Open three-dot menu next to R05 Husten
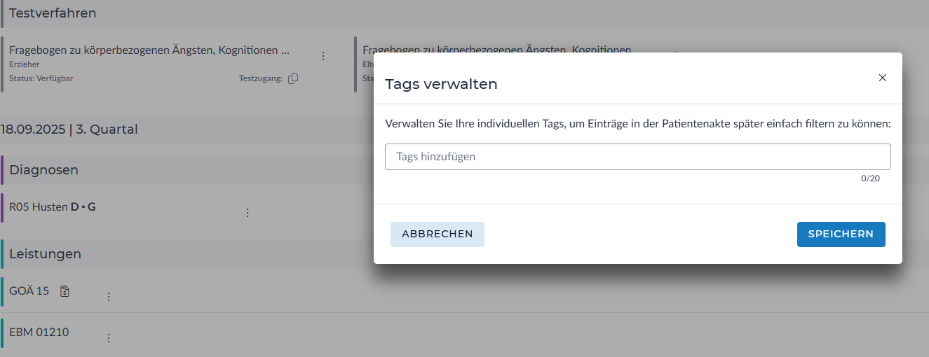 [x=247, y=213]
